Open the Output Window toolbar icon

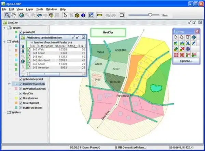point(122,15)
